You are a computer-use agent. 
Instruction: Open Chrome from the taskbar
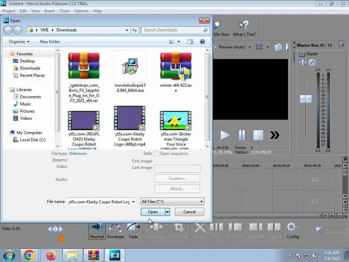pyautogui.click(x=29, y=255)
